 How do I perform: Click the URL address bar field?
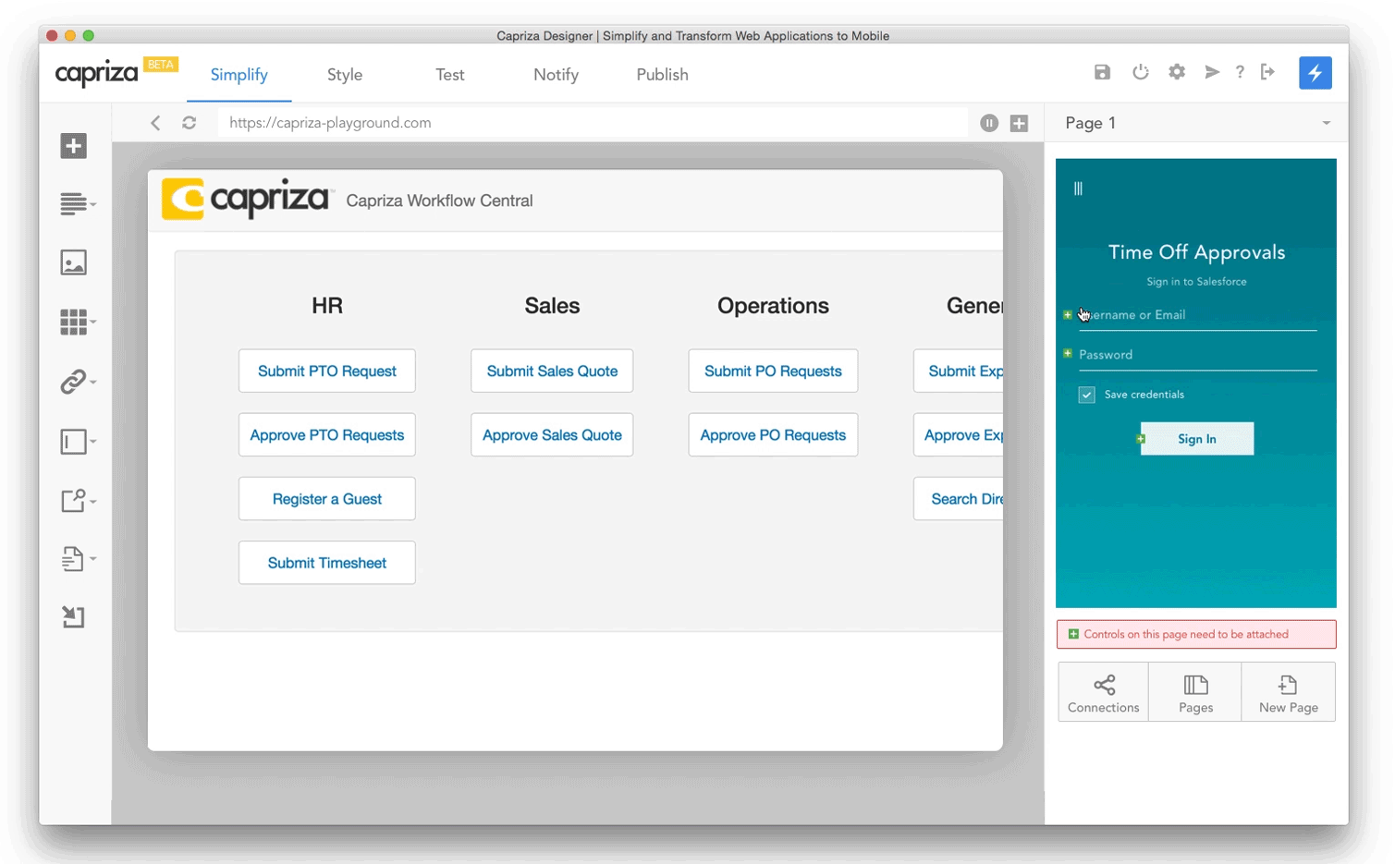point(593,123)
